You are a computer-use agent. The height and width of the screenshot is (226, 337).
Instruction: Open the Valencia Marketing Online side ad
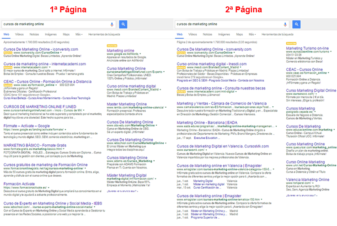click(308, 179)
